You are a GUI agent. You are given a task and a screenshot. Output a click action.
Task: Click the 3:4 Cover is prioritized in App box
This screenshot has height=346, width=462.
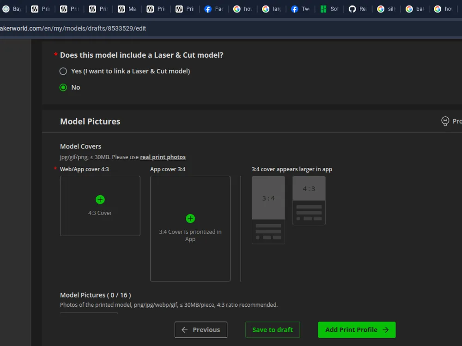pos(190,229)
